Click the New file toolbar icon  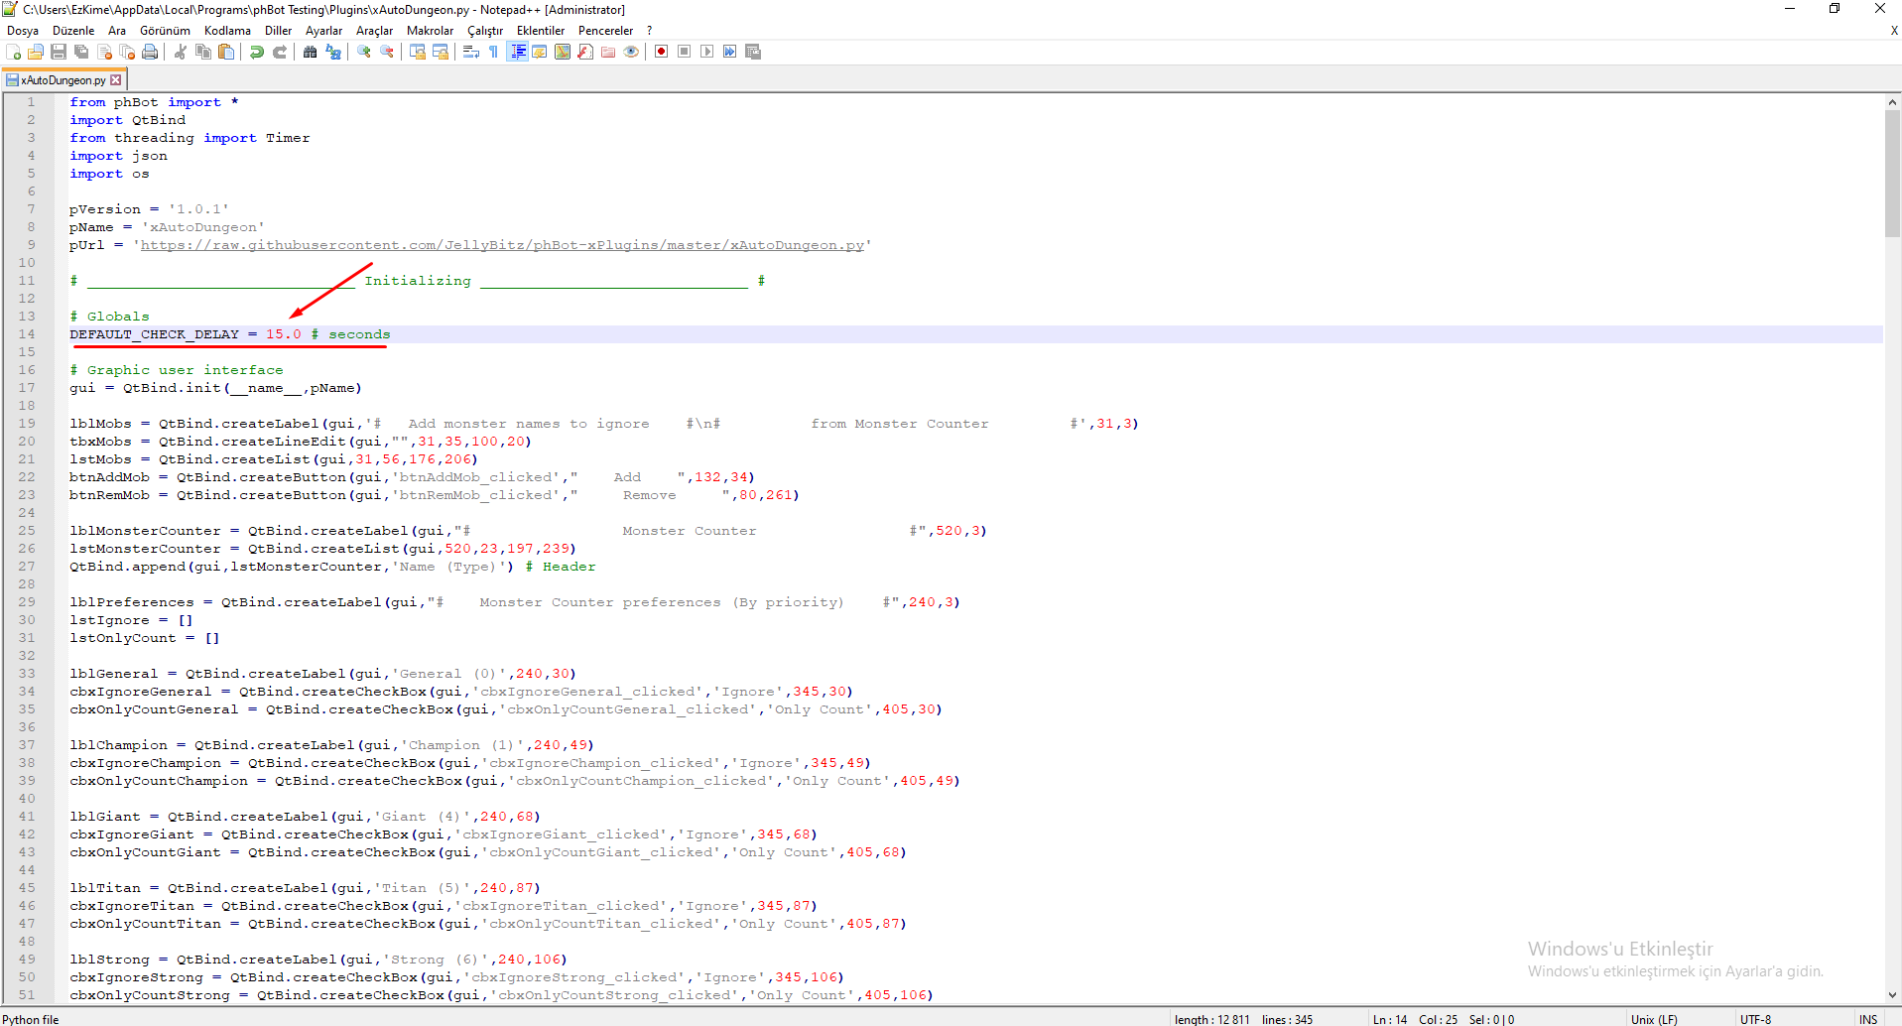[x=14, y=52]
